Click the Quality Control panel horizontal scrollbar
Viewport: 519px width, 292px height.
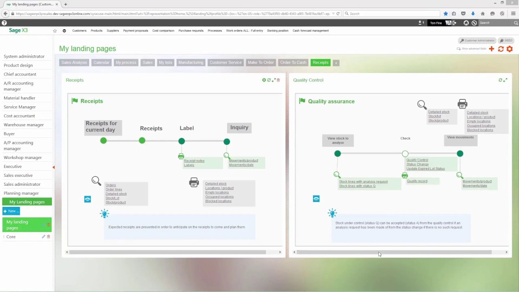(394, 252)
